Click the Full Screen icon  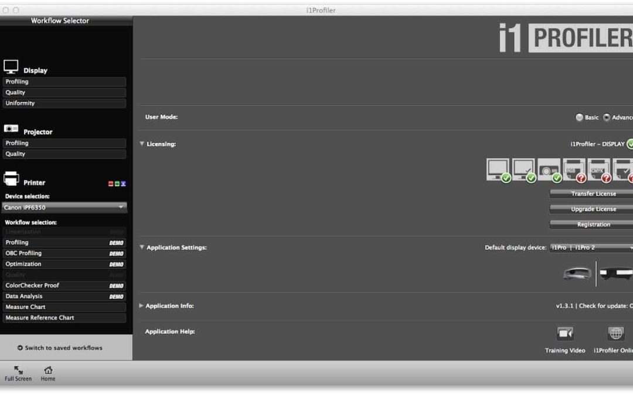(18, 370)
